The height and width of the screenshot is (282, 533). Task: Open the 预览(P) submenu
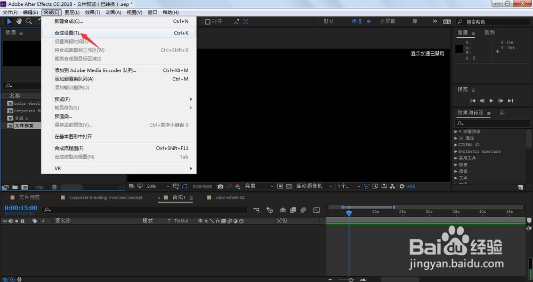pyautogui.click(x=119, y=99)
